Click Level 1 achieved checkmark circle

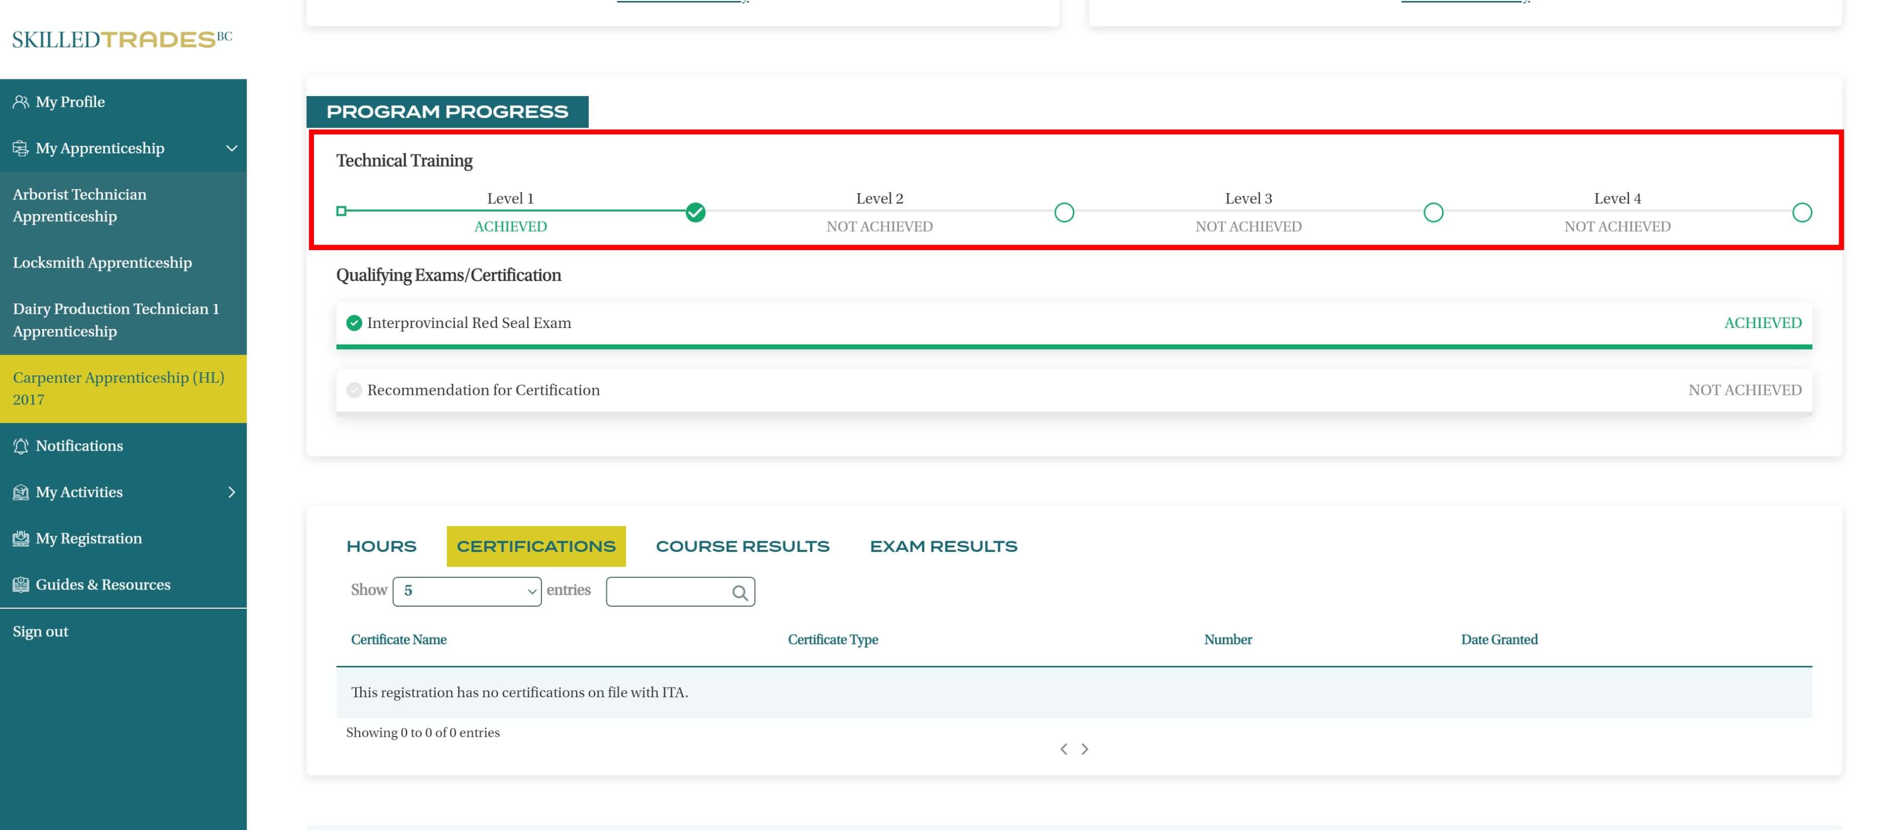coord(695,213)
